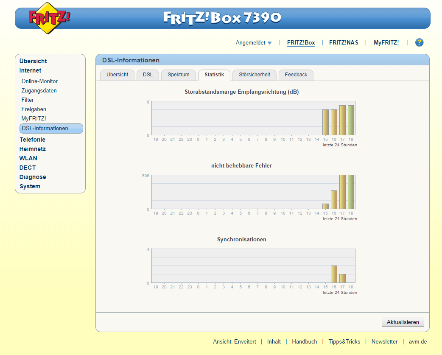This screenshot has height=355, width=442.
Task: Open Online-Monitor in the sidebar
Action: pos(39,81)
